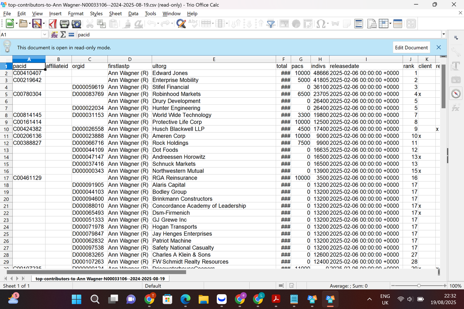The width and height of the screenshot is (464, 309).
Task: Open the Windows Start menu
Action: coord(77,299)
